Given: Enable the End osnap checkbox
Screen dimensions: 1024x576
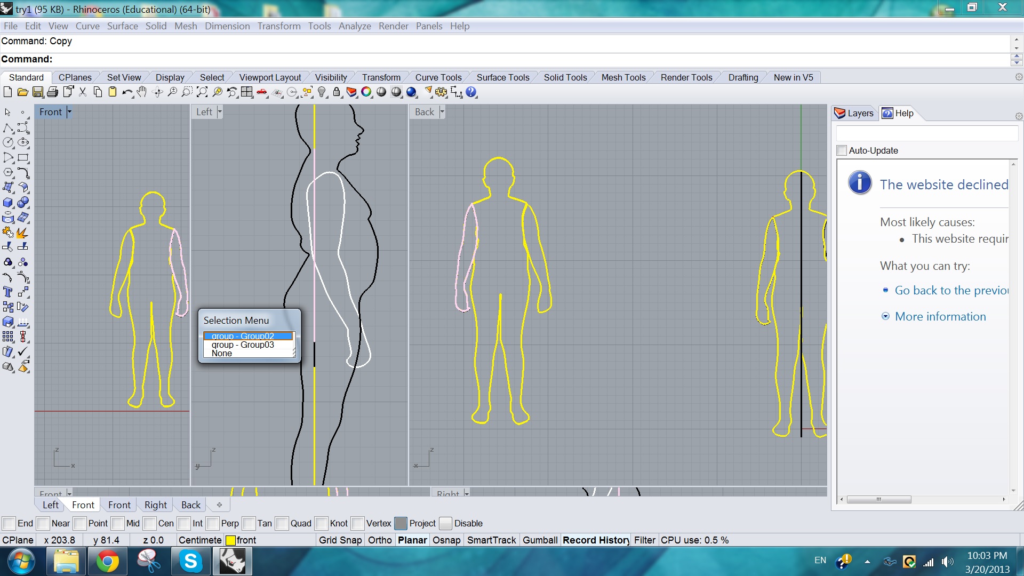Looking at the screenshot, I should point(9,523).
